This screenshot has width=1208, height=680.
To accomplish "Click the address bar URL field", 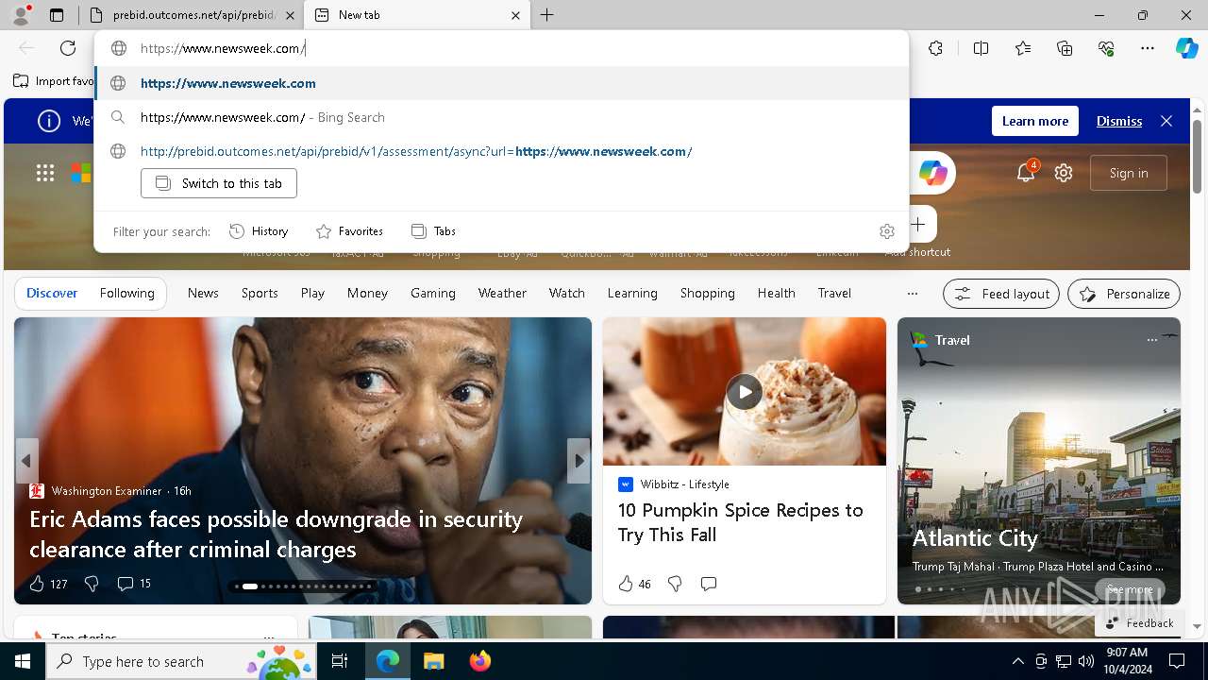I will click(500, 48).
